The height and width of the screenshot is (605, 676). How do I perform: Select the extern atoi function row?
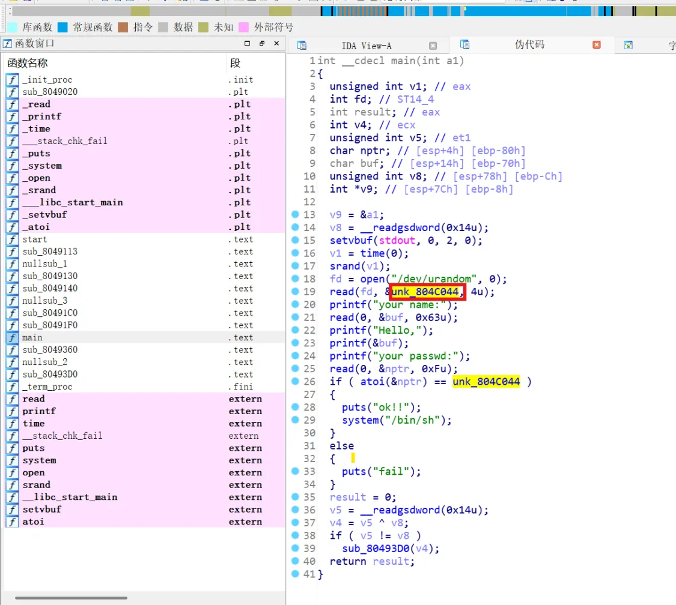tap(144, 522)
